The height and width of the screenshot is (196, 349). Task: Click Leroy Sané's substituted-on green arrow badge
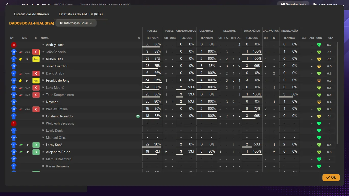tap(36, 145)
